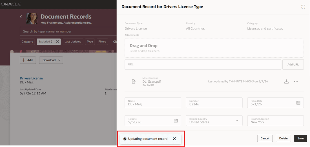The height and width of the screenshot is (147, 310).
Task: Add a new document record
Action: pos(28,60)
